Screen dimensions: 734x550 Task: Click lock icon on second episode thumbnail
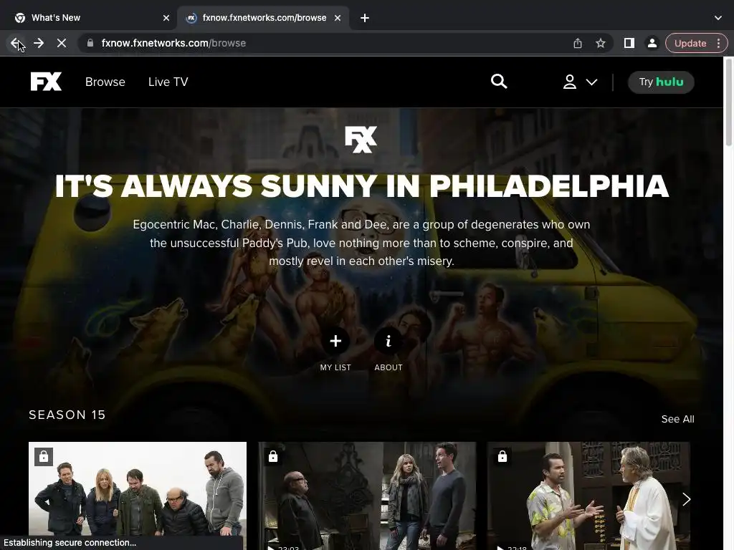tap(273, 456)
